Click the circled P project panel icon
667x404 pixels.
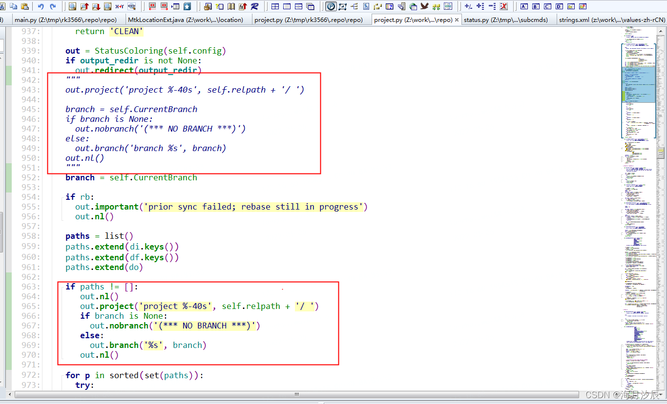coord(331,6)
